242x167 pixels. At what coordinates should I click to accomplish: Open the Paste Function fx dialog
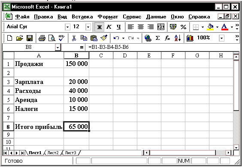point(167,38)
